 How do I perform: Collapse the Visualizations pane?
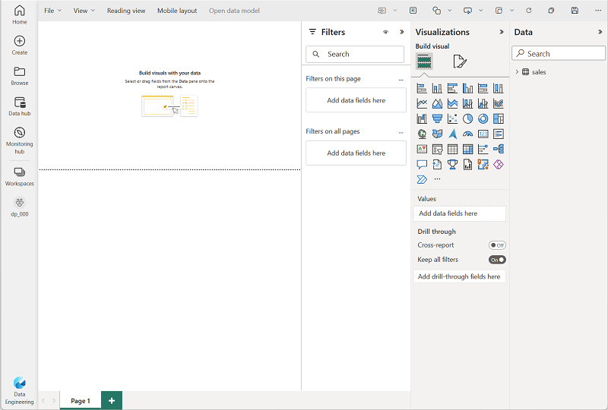[502, 32]
